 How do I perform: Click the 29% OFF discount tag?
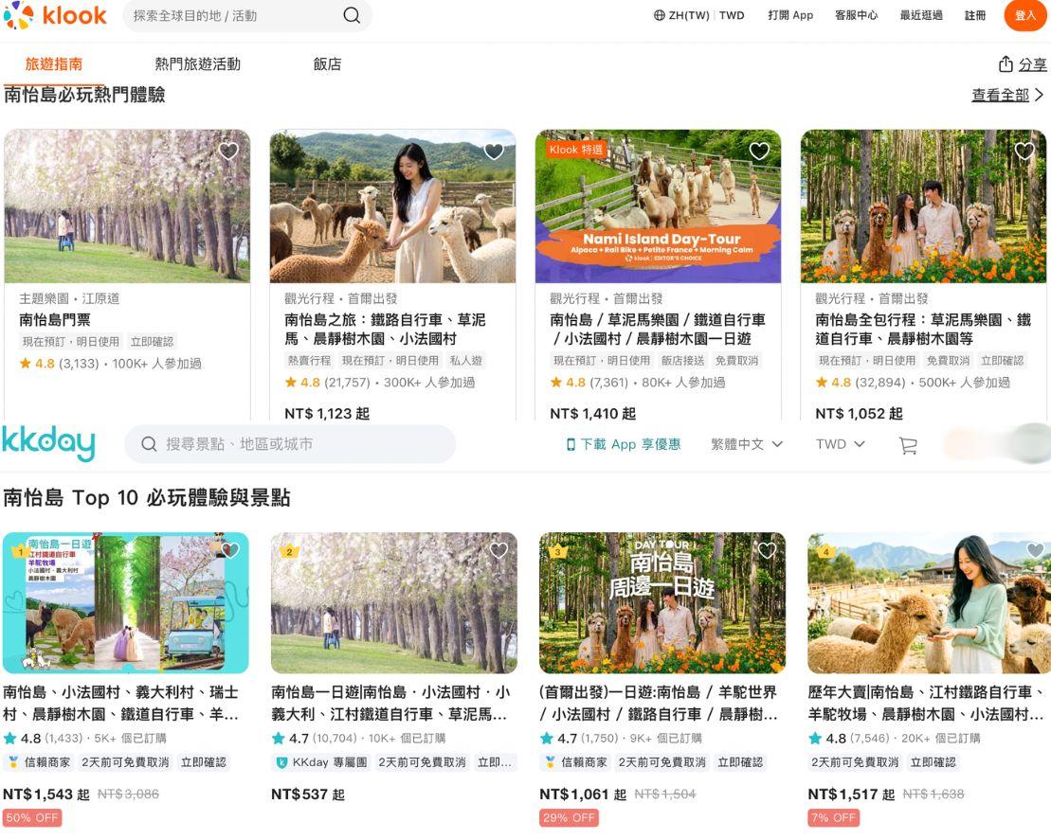point(569,817)
